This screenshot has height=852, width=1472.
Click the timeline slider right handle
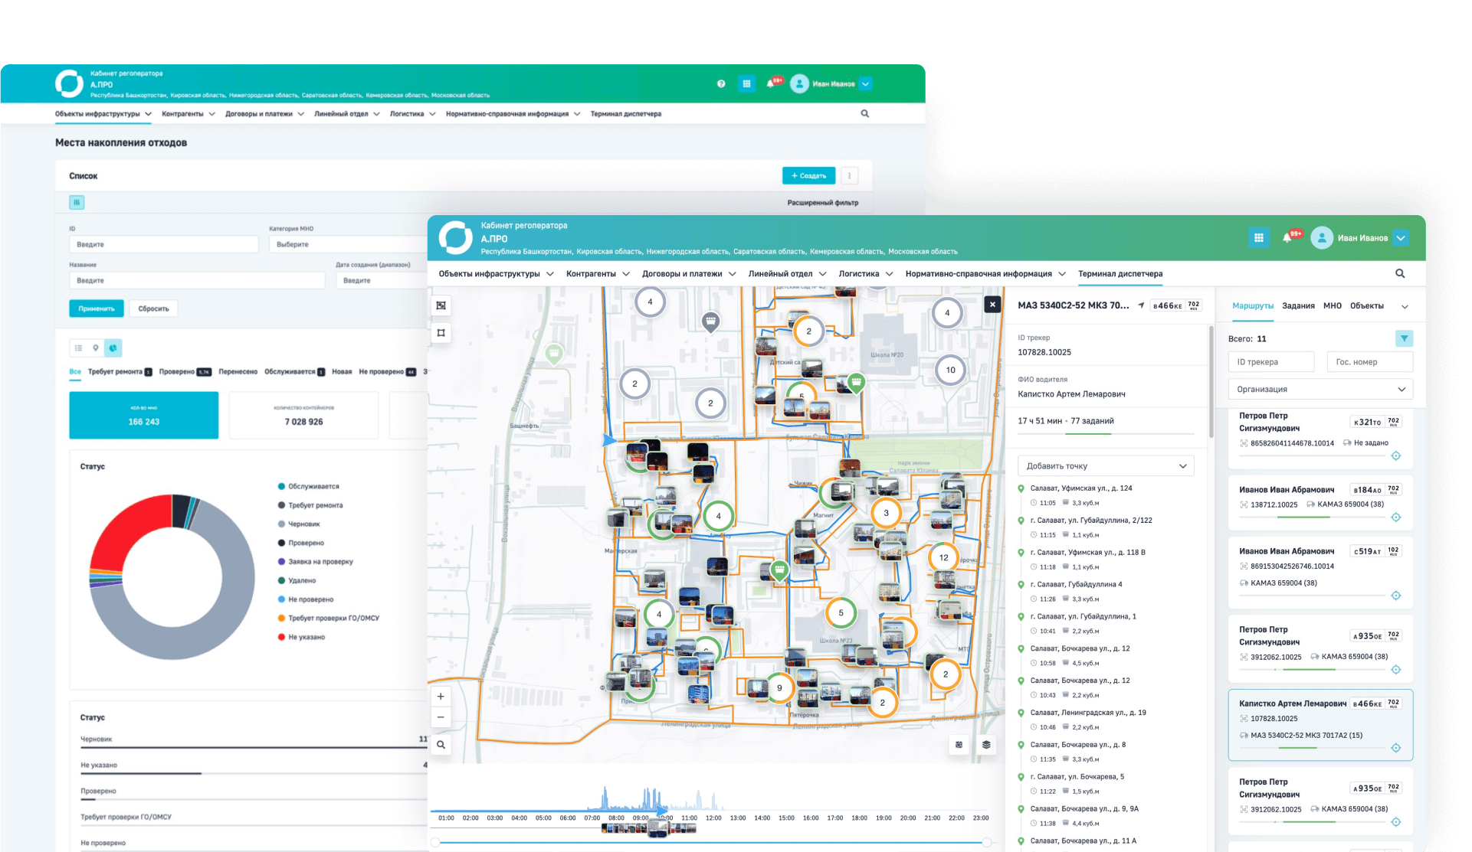(x=987, y=842)
